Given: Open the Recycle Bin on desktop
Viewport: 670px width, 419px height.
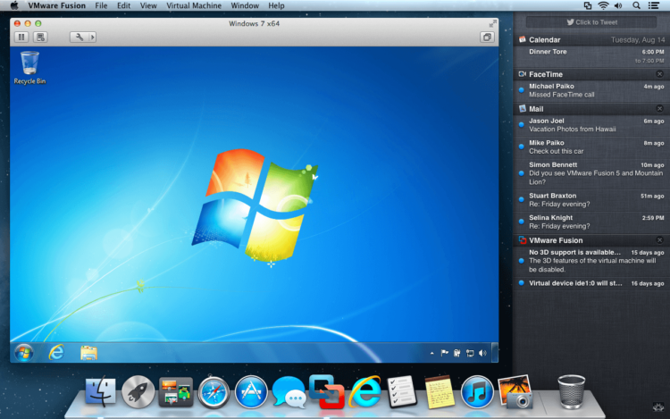Looking at the screenshot, I should [29, 64].
